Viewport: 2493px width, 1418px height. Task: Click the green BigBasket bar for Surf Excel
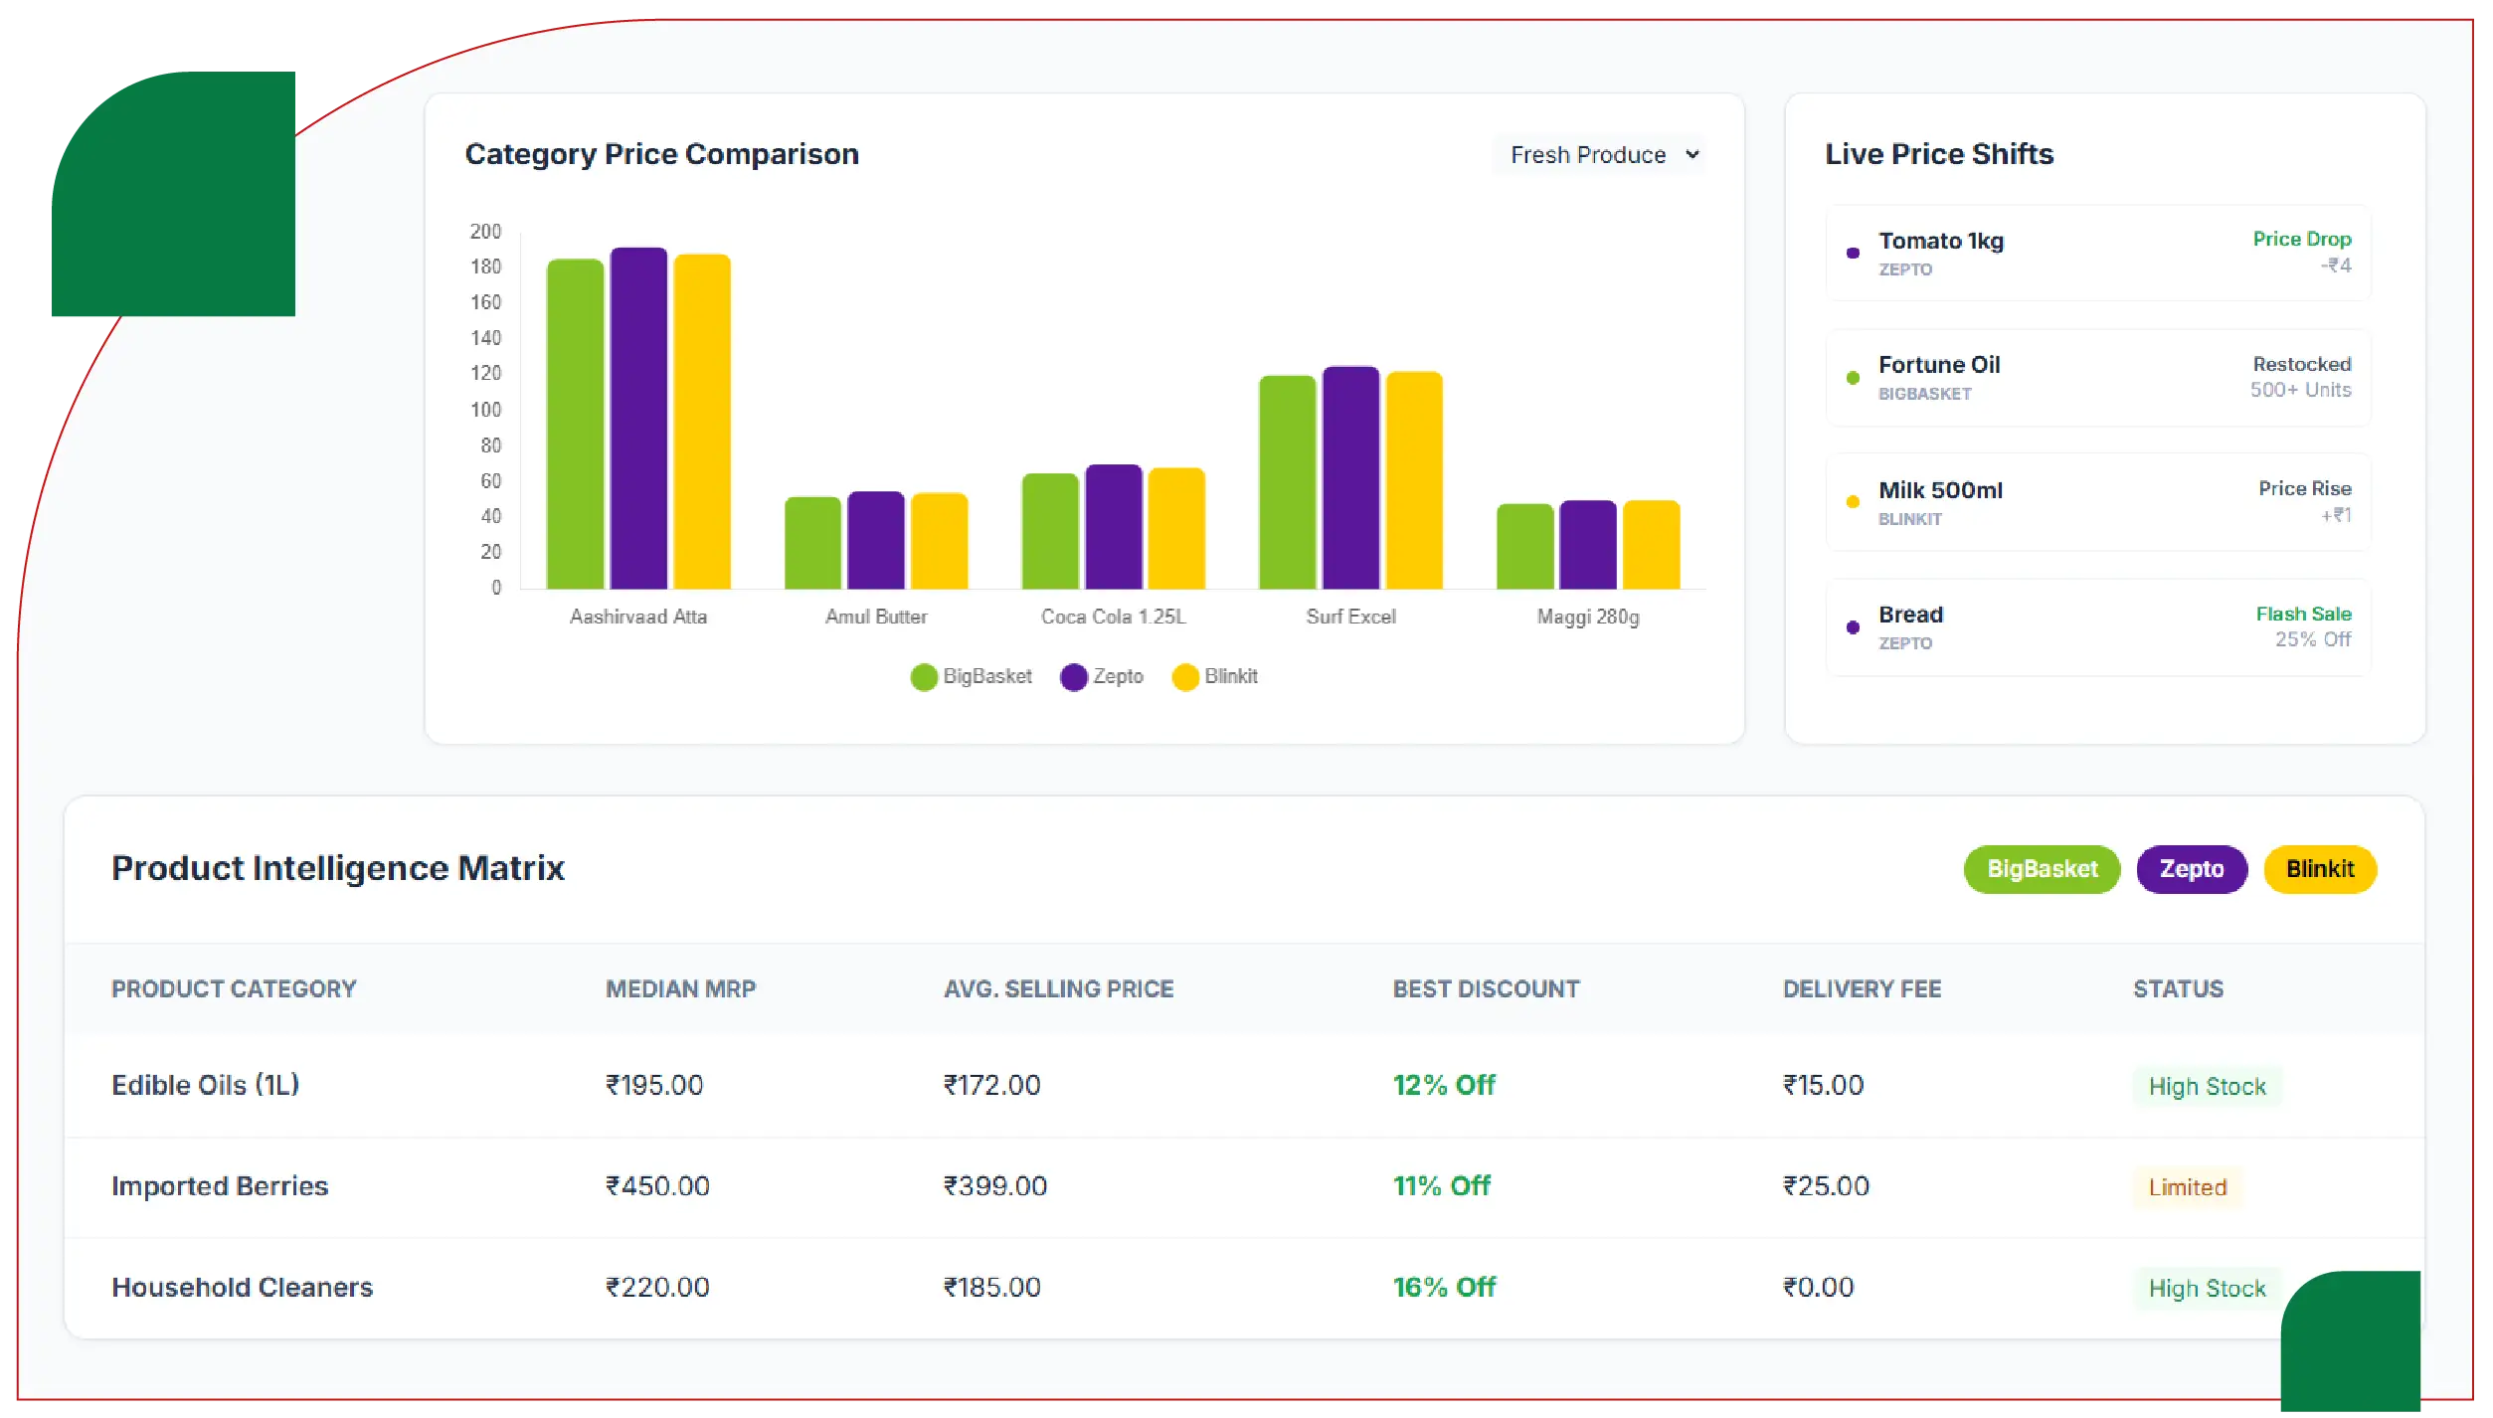1287,482
